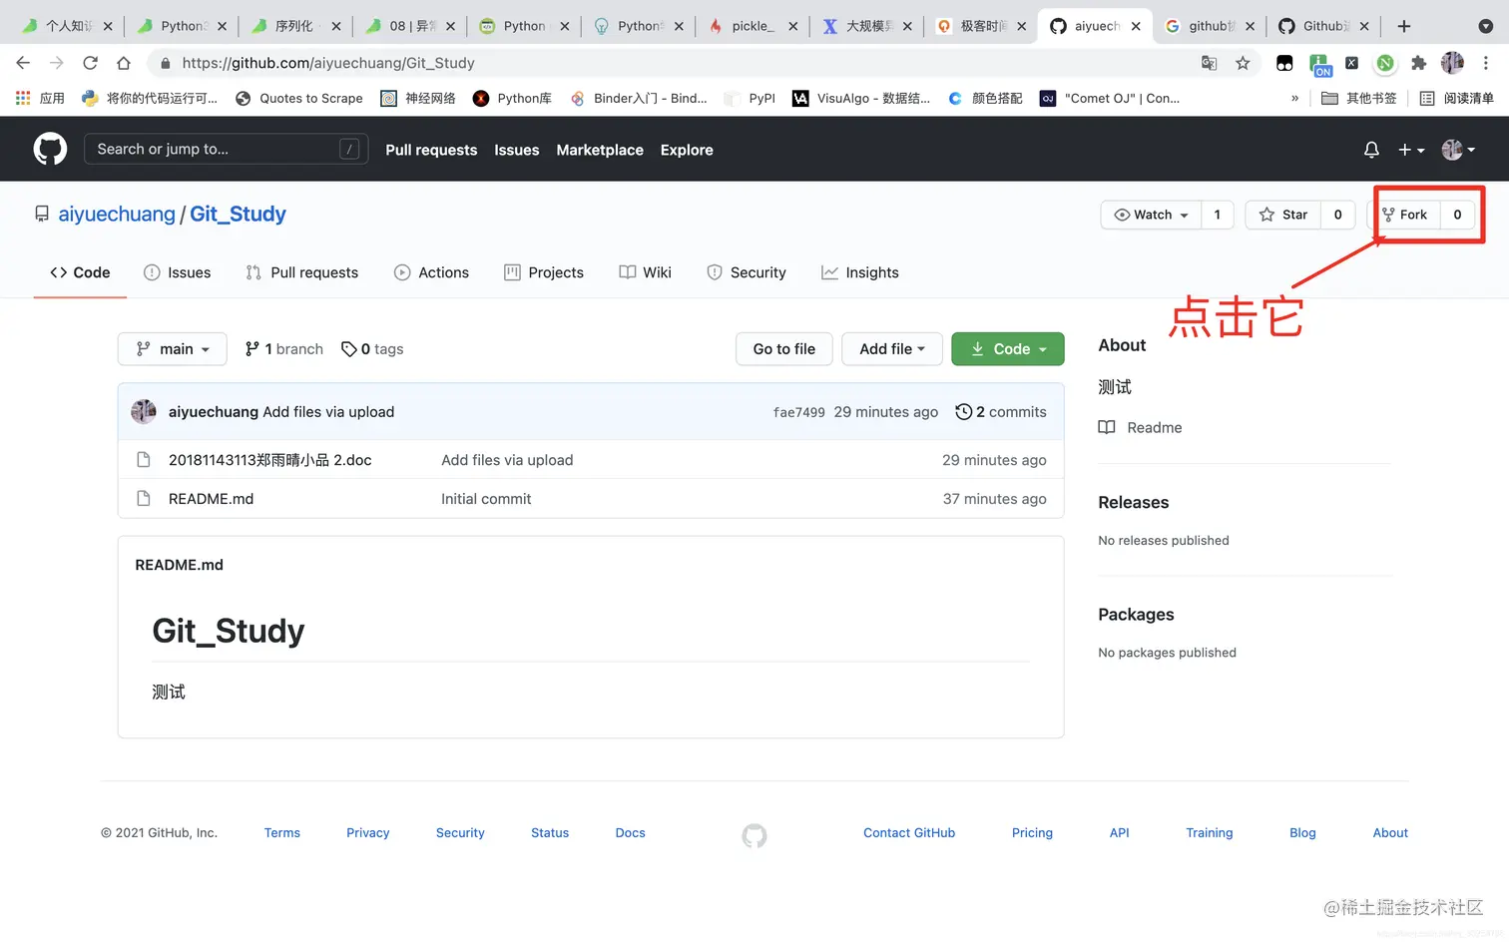
Task: Click the Fork button
Action: click(1405, 215)
